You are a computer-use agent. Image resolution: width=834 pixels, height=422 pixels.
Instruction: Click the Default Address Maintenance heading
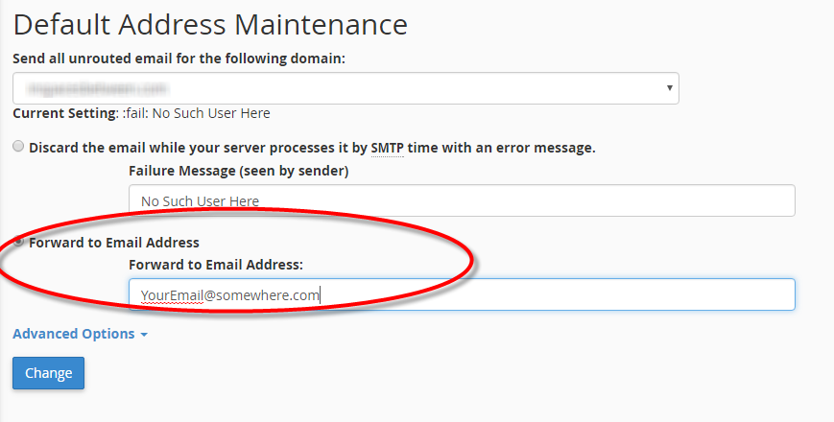pyautogui.click(x=210, y=23)
